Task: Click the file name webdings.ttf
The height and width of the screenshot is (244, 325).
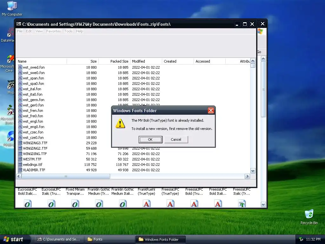Action: [33, 165]
